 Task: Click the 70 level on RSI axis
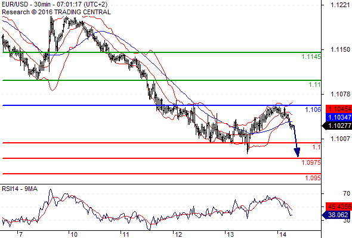pos(347,193)
